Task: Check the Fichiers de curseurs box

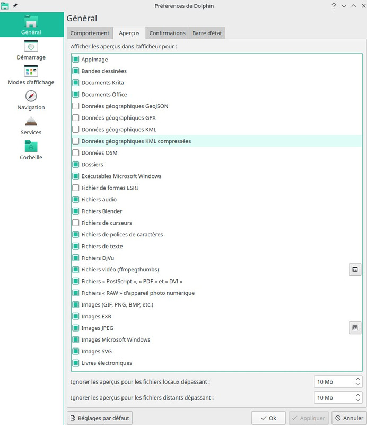Action: [76, 223]
